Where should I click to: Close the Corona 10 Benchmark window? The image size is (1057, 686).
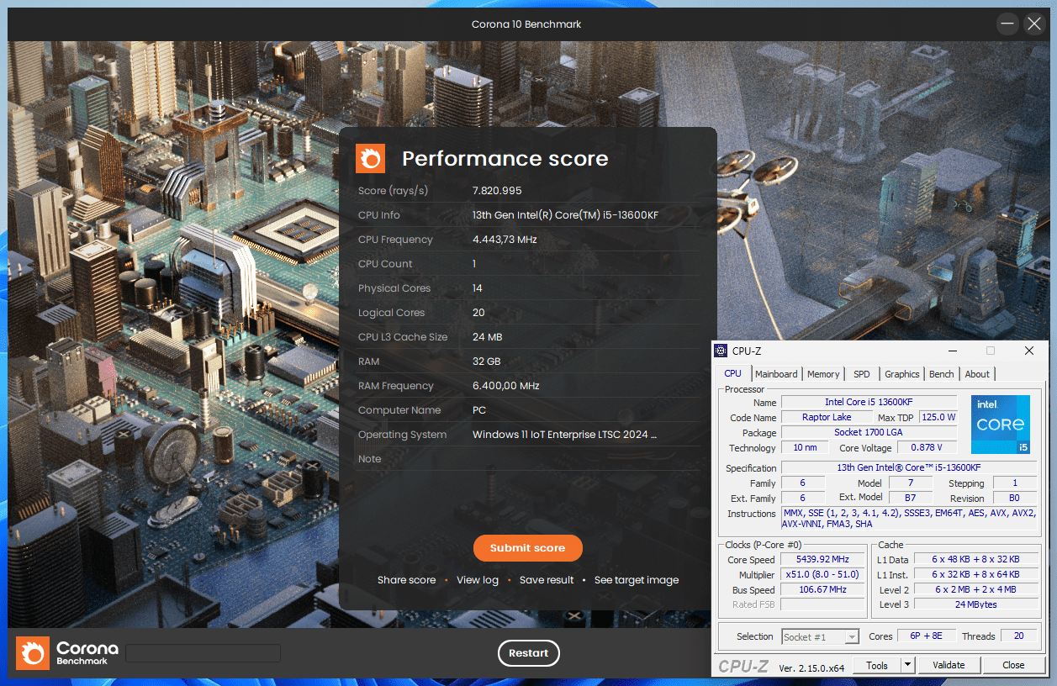(x=1033, y=24)
